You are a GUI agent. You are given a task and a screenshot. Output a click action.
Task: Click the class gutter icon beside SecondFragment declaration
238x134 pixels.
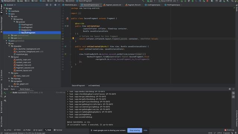[x=67, y=19]
